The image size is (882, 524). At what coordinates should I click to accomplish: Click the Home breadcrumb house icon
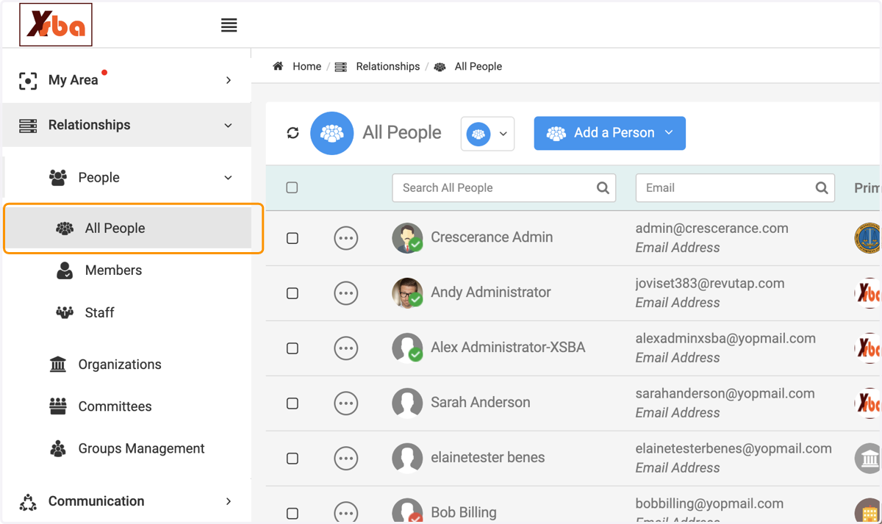point(278,66)
